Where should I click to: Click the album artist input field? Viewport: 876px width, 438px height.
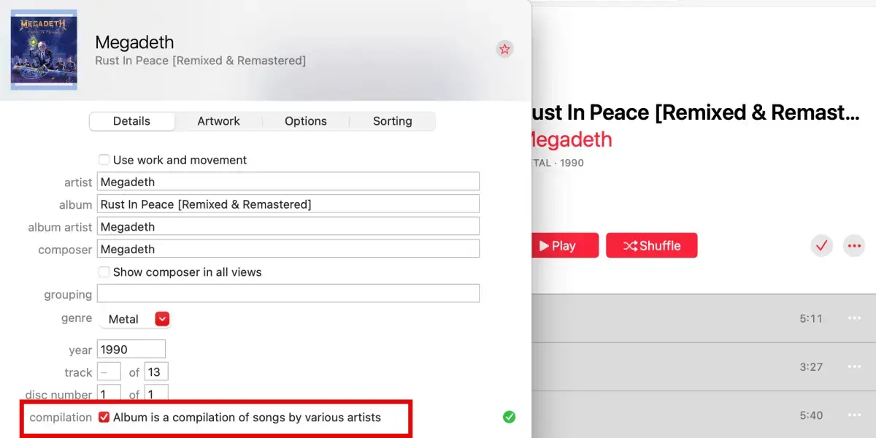[x=288, y=227]
